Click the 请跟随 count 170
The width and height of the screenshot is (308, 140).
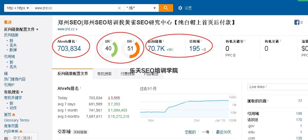[299, 120]
